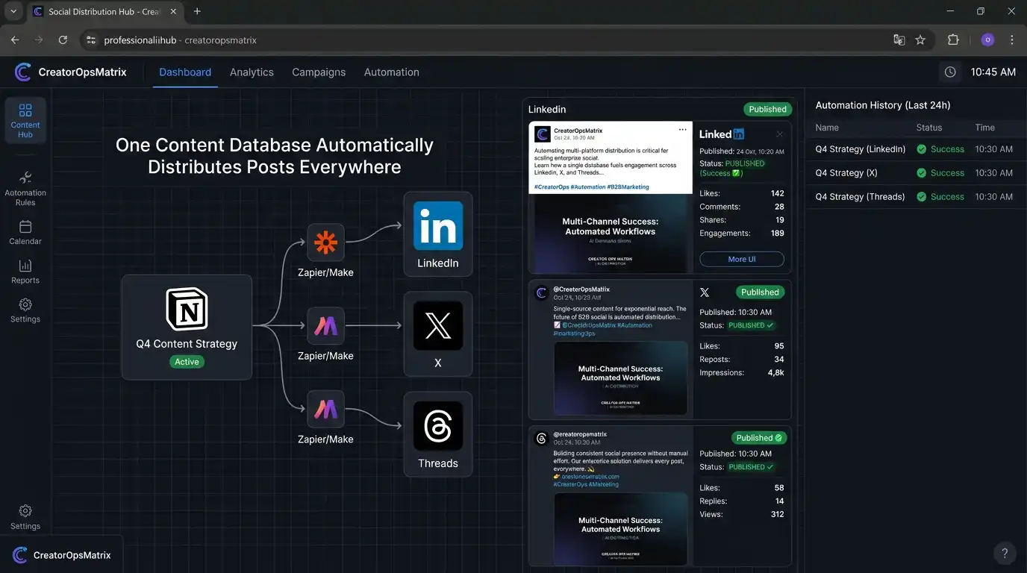Click the Published badge on X card
Image resolution: width=1027 pixels, height=573 pixels.
760,292
